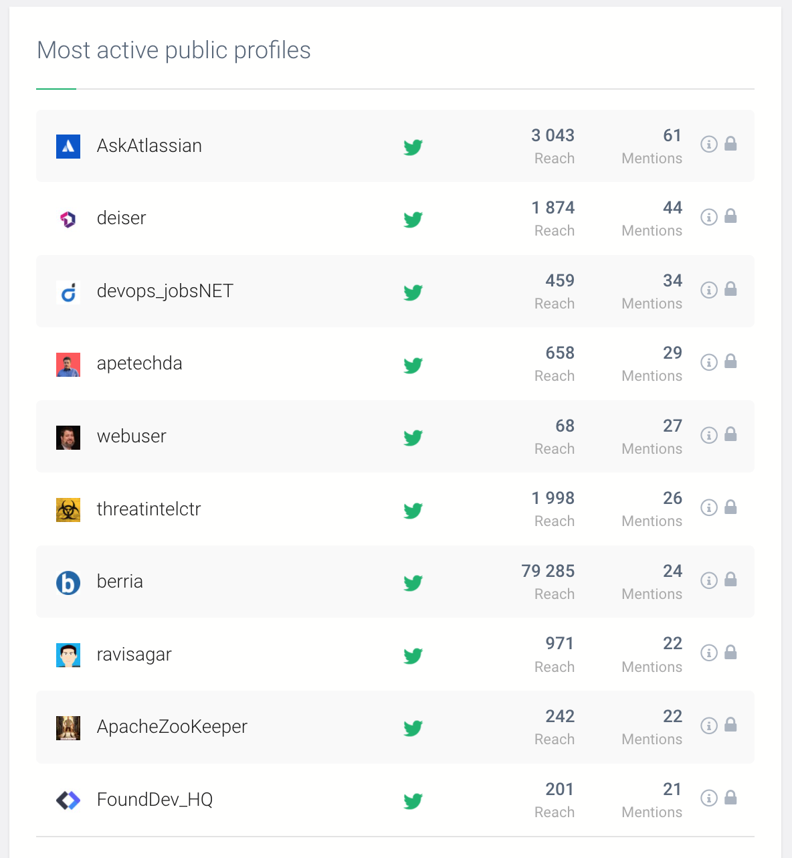Click the info icon for apetechda
This screenshot has height=858, width=792.
(709, 362)
